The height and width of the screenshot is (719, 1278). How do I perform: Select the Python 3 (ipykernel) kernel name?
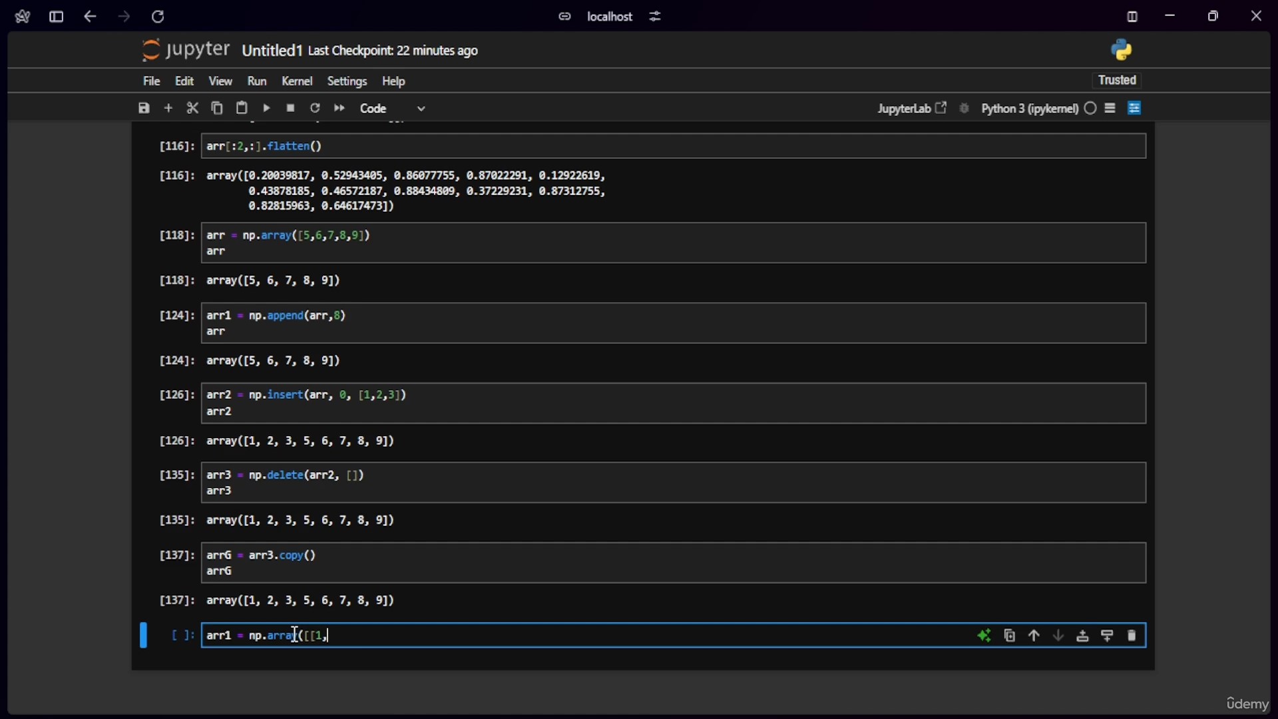(x=1030, y=109)
